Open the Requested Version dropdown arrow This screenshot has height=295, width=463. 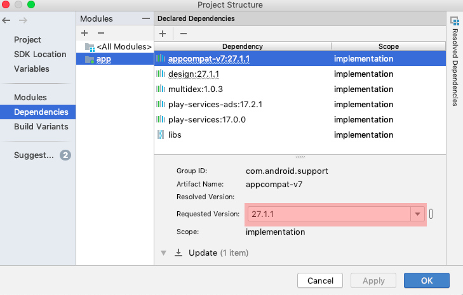coord(417,214)
